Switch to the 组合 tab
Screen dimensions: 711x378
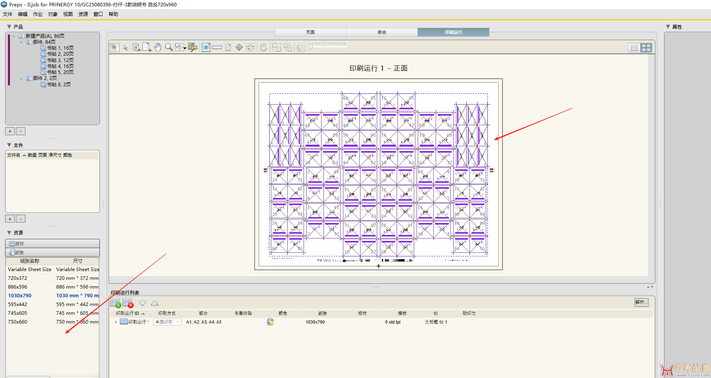click(382, 32)
